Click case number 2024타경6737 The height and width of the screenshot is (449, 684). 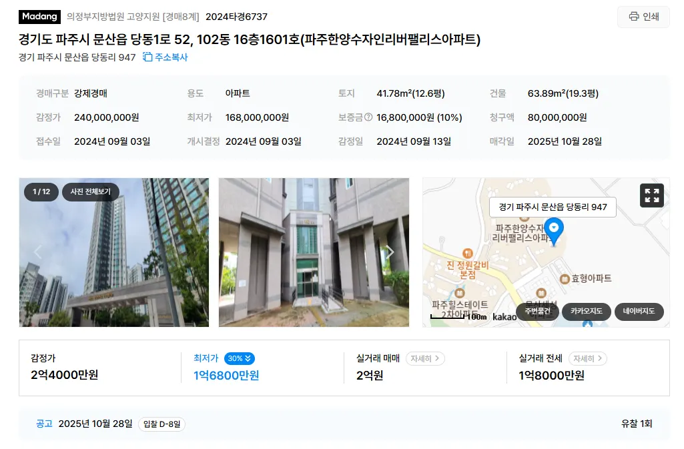coord(236,17)
